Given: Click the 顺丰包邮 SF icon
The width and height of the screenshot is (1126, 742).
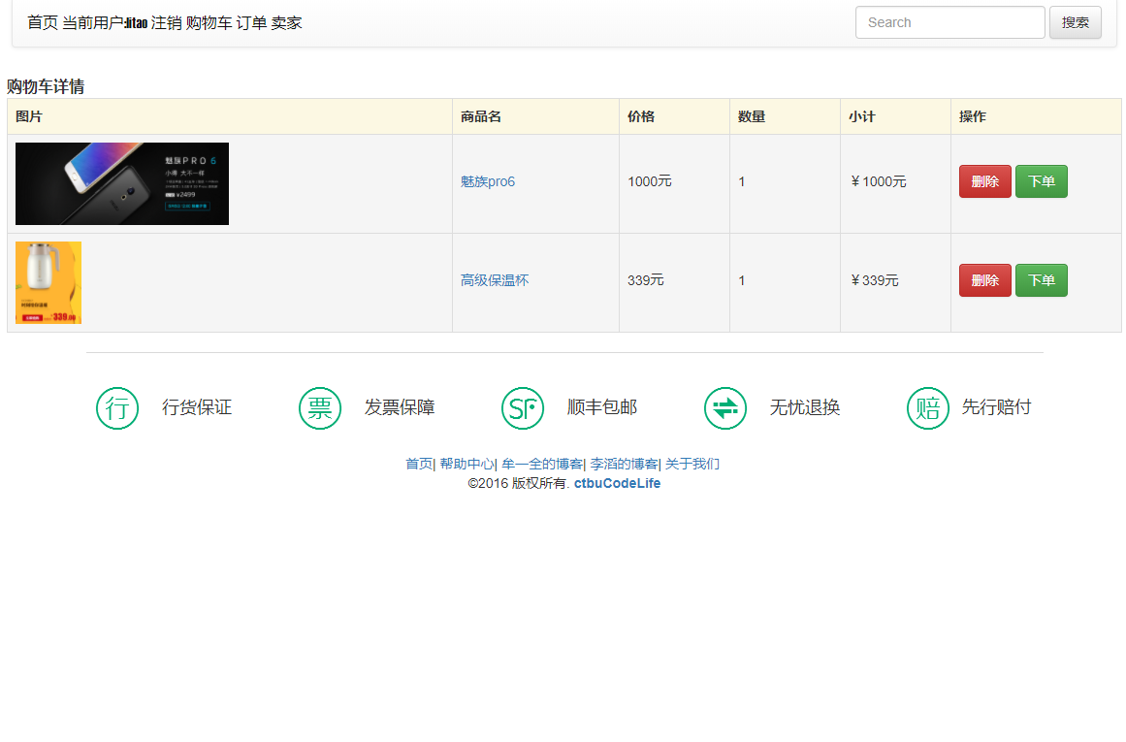Looking at the screenshot, I should point(523,408).
